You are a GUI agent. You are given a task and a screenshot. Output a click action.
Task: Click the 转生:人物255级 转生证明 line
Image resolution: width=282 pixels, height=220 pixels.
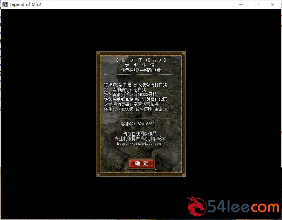(x=138, y=109)
